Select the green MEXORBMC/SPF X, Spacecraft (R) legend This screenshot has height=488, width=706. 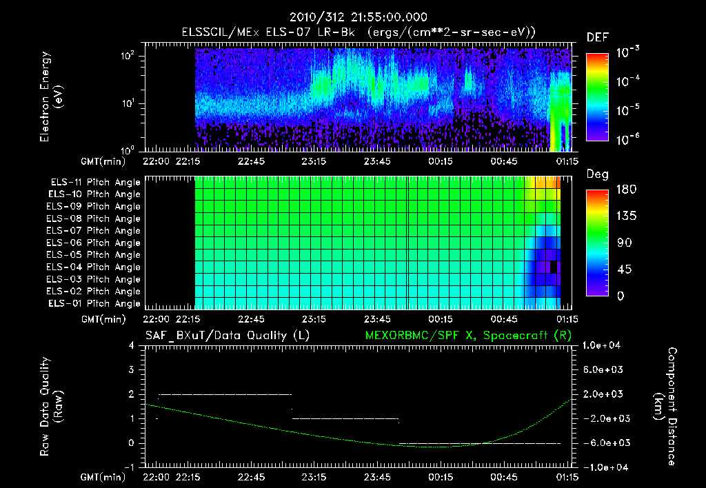pos(468,336)
